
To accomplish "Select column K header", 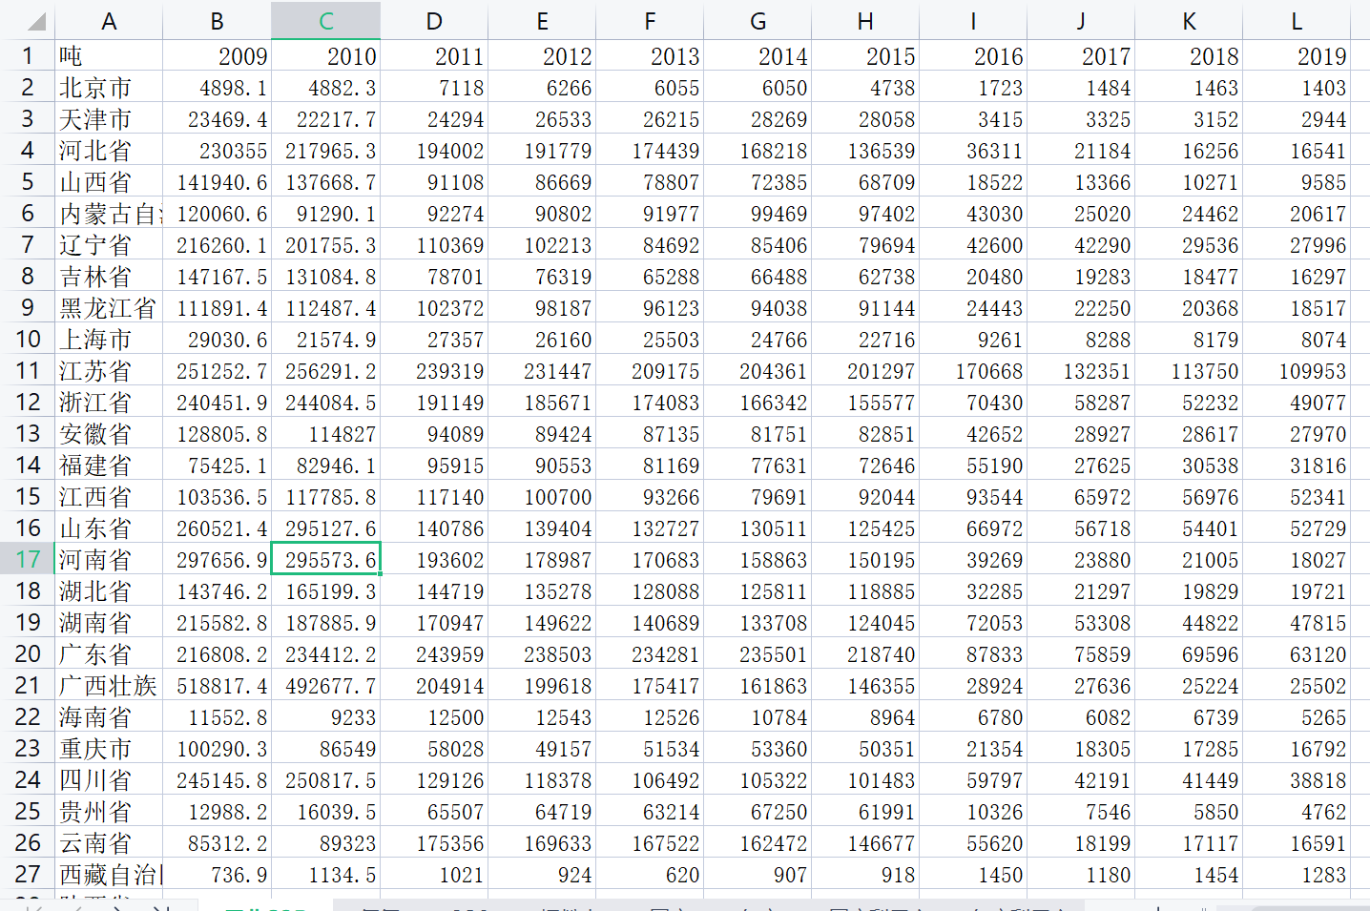I will [1189, 21].
